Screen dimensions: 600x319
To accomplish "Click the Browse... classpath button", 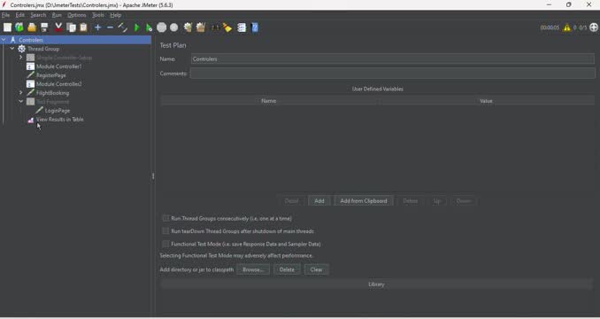I will [x=253, y=269].
